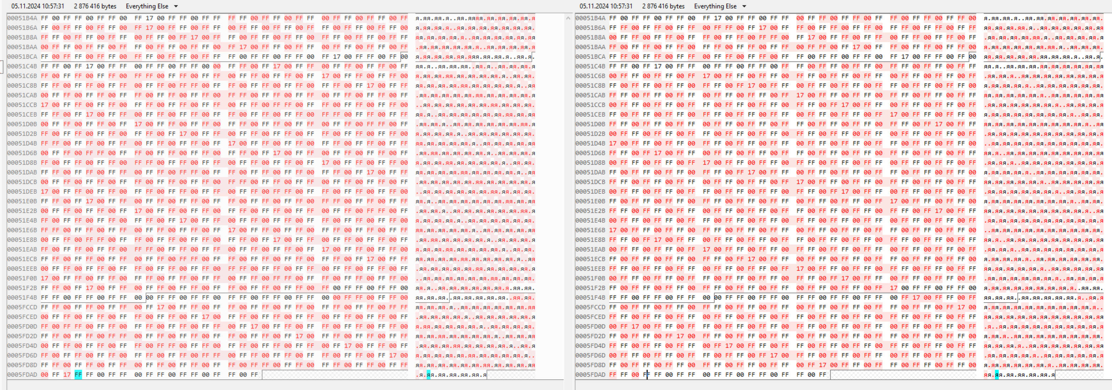
Task: Click right pane file size 2 876 416 bytes
Action: coord(663,6)
